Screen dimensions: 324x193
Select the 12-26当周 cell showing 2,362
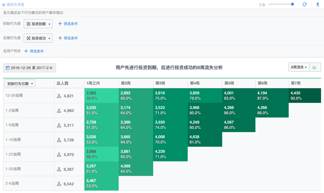pyautogui.click(x=101, y=96)
